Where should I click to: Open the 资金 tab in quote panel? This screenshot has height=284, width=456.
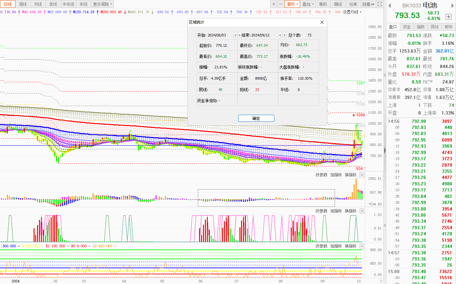pos(407,27)
